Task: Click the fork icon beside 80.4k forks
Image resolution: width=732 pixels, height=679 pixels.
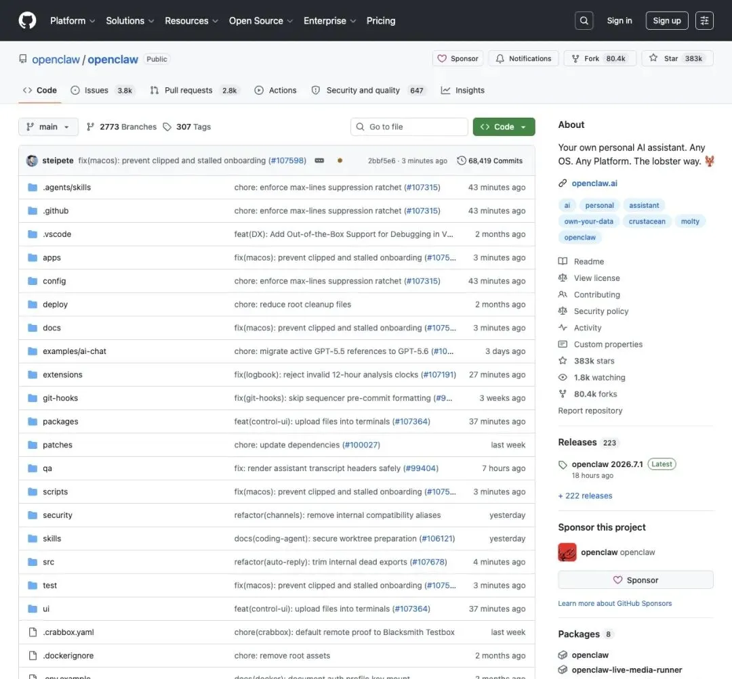Action: click(x=563, y=394)
